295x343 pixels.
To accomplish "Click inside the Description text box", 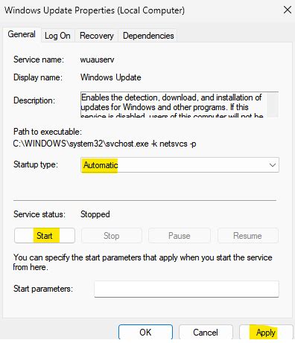I will pyautogui.click(x=174, y=104).
